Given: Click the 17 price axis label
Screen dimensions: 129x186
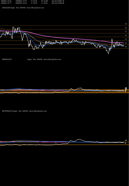Looking at the screenshot, I should tap(126, 32).
